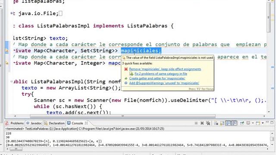Open the Display Selected Console dropdown arrow
This screenshot has height=155, width=276.
point(253,123)
